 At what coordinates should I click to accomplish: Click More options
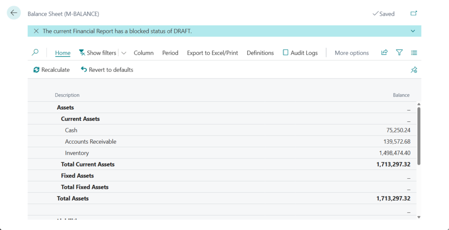[352, 53]
